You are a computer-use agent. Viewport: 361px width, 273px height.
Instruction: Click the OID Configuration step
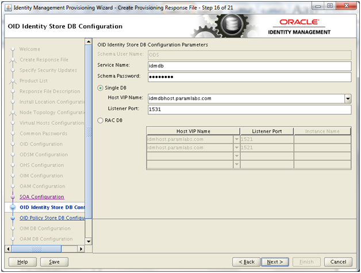(x=41, y=144)
